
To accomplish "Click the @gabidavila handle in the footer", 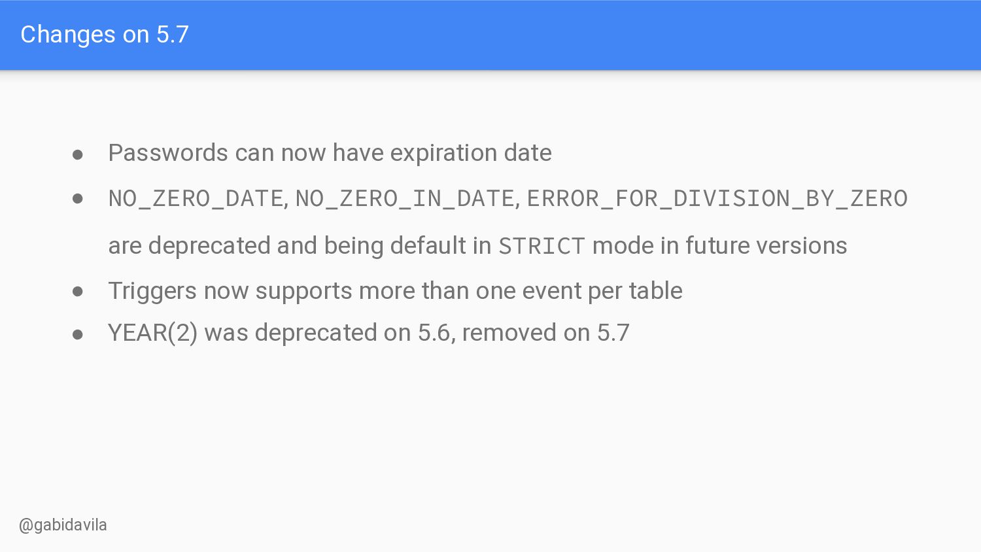I will (63, 525).
